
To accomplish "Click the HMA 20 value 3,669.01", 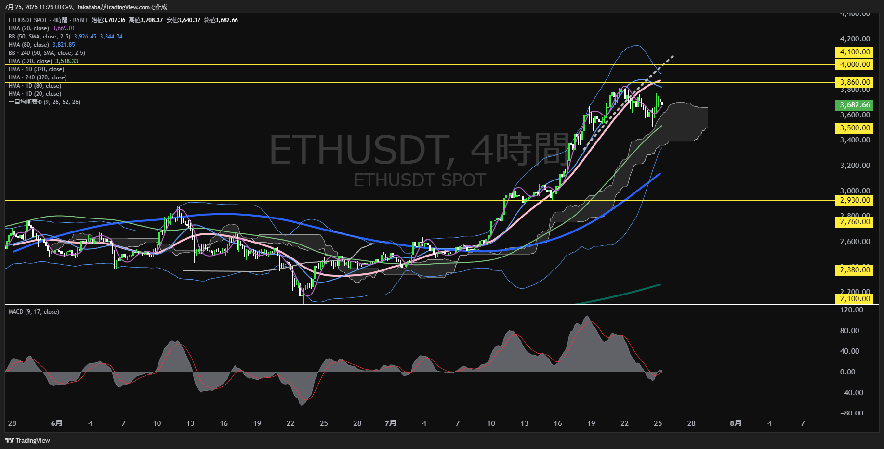I will pos(64,28).
